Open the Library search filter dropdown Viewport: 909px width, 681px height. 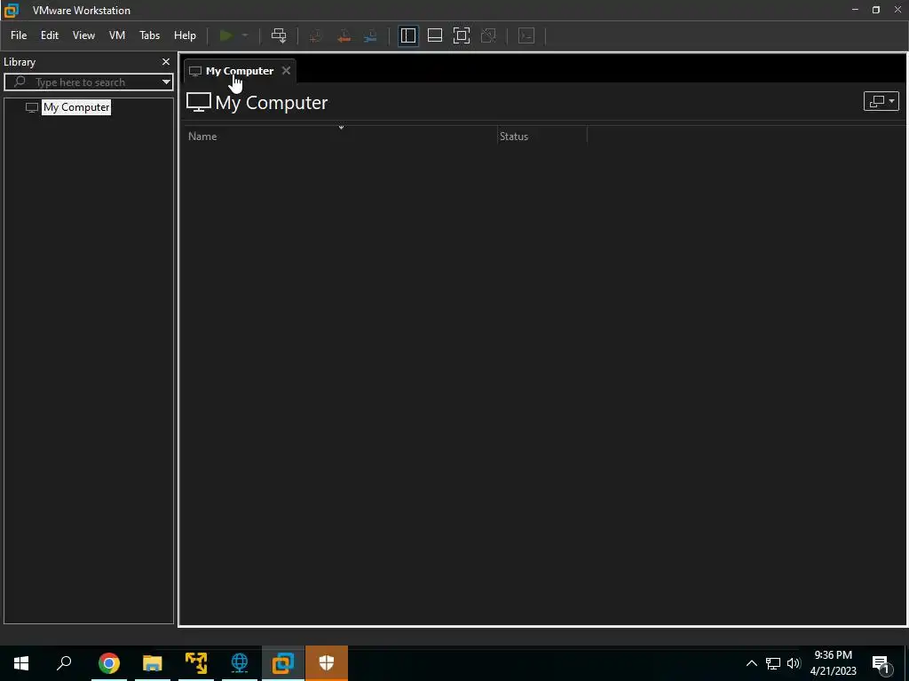click(166, 82)
